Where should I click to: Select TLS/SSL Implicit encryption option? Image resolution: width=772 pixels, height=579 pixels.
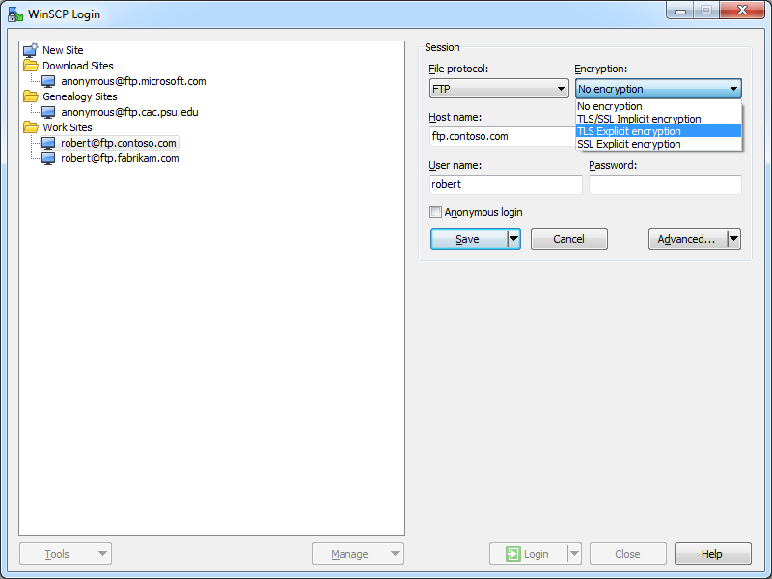click(x=639, y=119)
